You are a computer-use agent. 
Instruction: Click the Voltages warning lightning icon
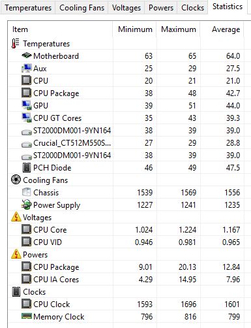click(16, 217)
